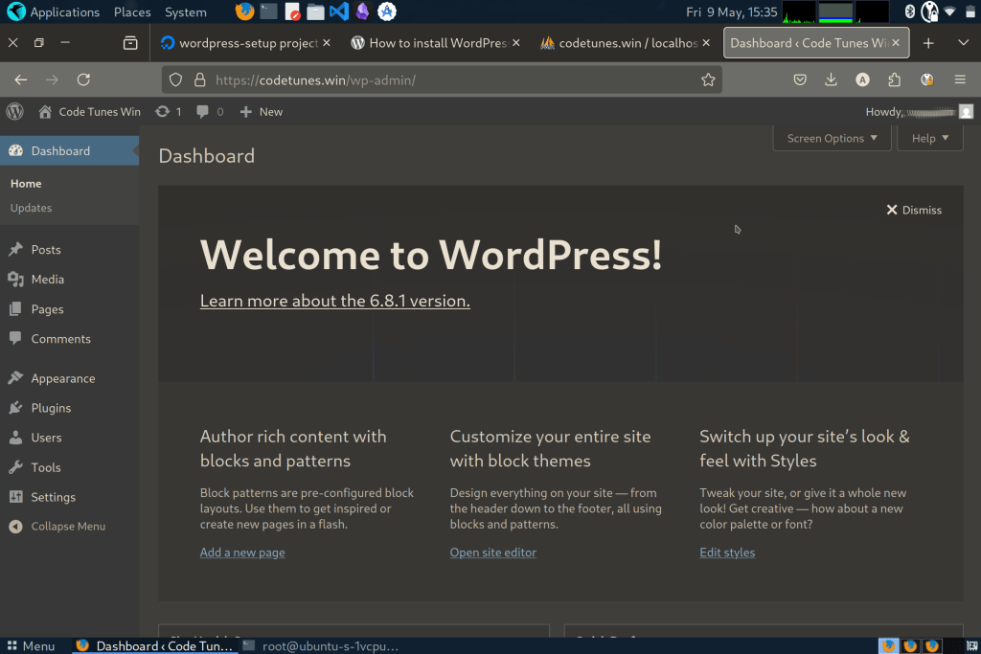This screenshot has width=981, height=654.
Task: Click the Settings sliders icon
Action: click(x=15, y=497)
